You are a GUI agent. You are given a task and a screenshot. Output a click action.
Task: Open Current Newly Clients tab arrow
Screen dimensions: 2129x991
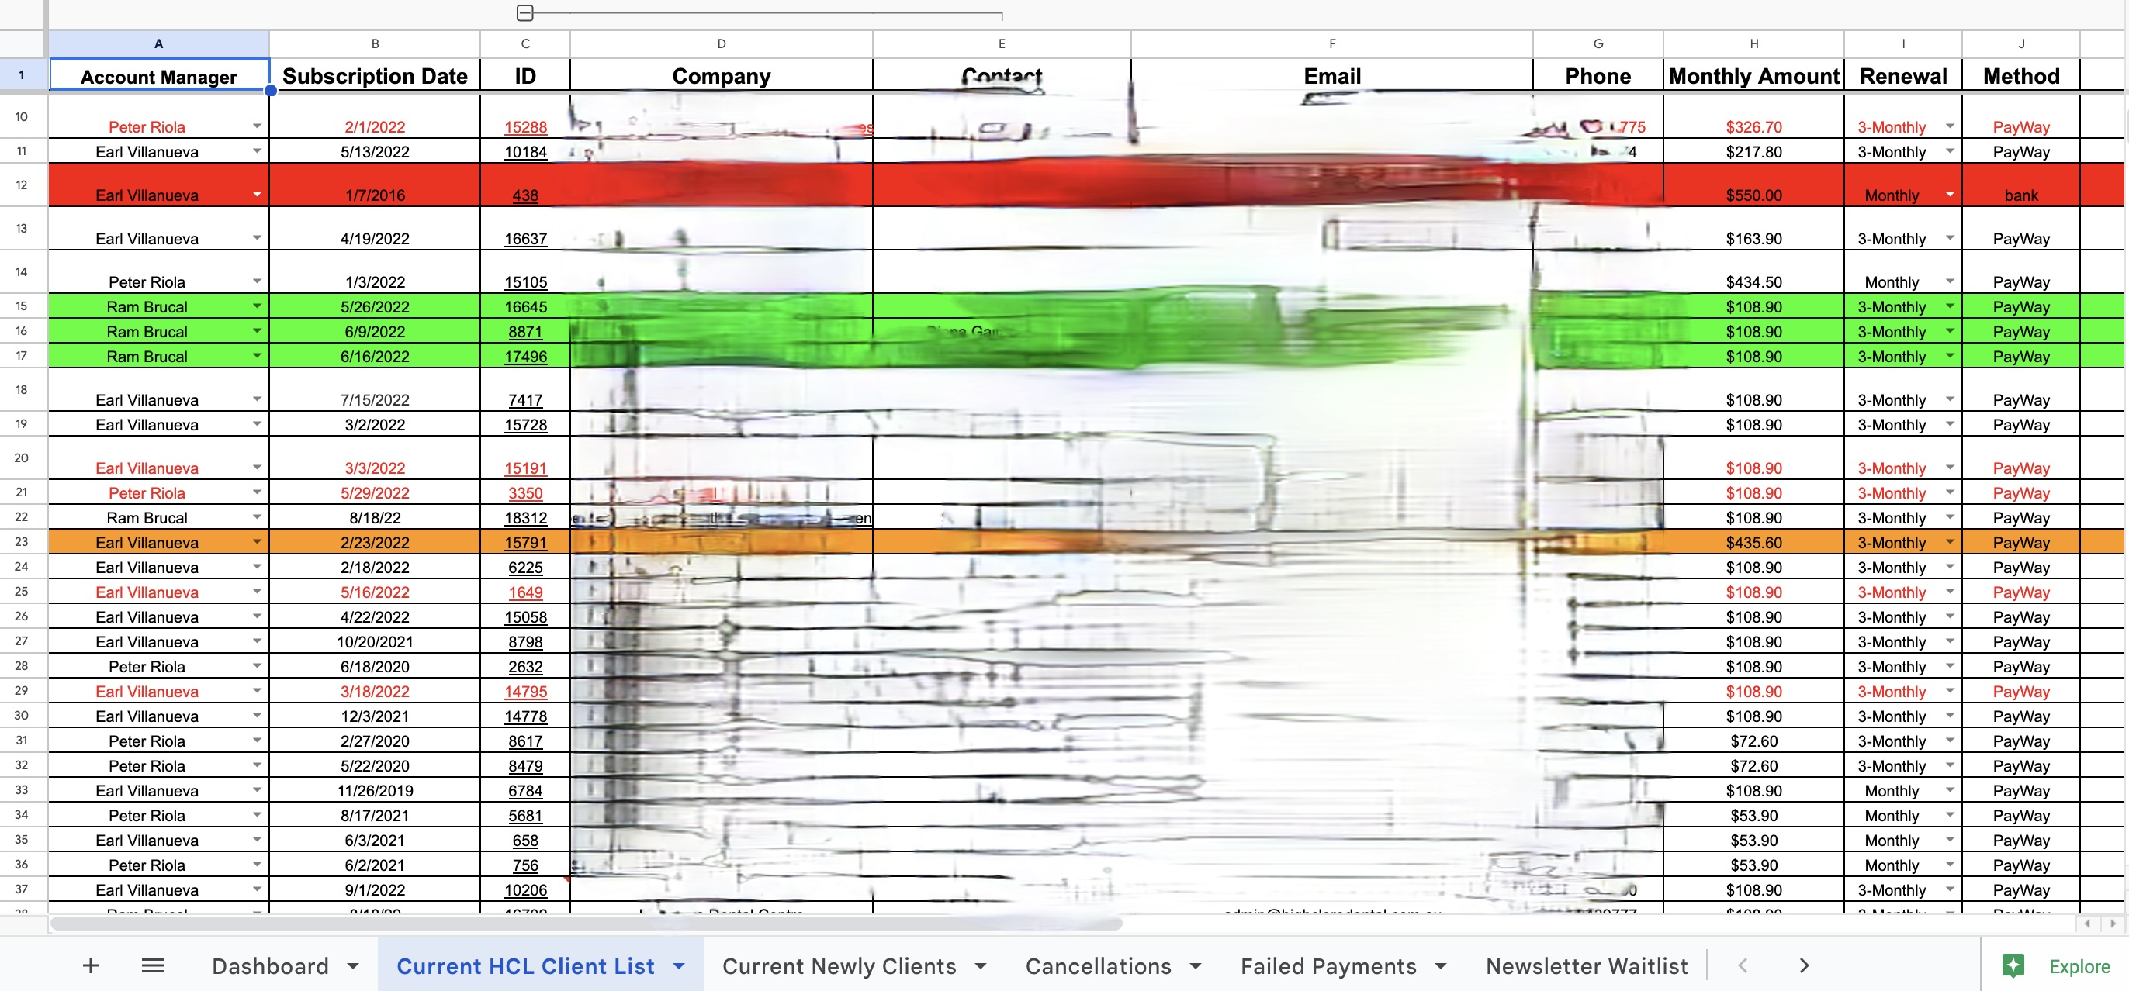pos(981,966)
